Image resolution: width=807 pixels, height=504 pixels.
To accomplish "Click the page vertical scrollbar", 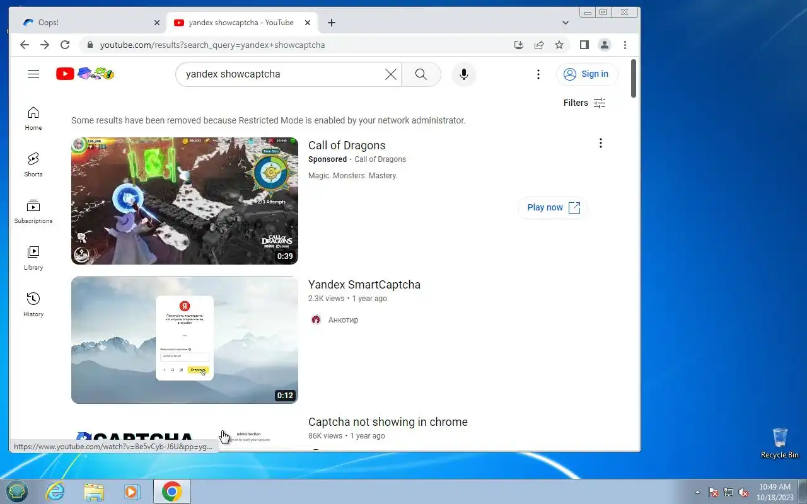I will [634, 79].
